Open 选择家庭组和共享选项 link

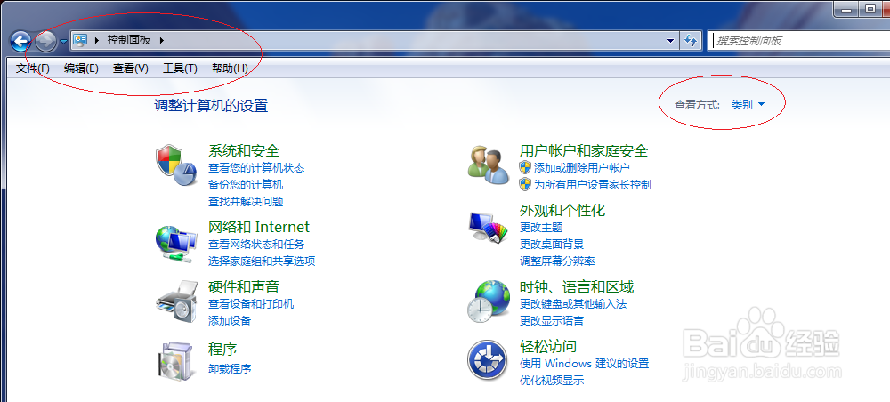point(262,261)
